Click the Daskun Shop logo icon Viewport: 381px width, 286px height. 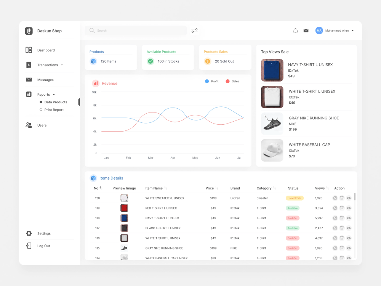(29, 31)
